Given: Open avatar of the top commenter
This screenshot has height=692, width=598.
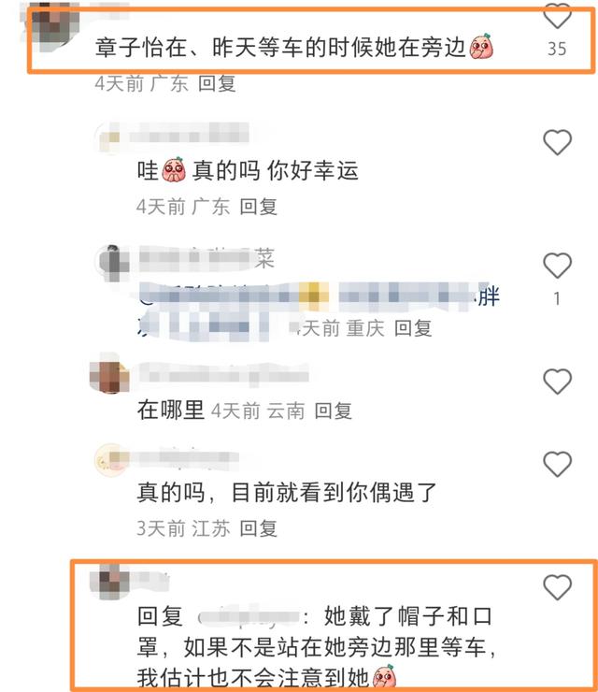Looking at the screenshot, I should click(53, 25).
